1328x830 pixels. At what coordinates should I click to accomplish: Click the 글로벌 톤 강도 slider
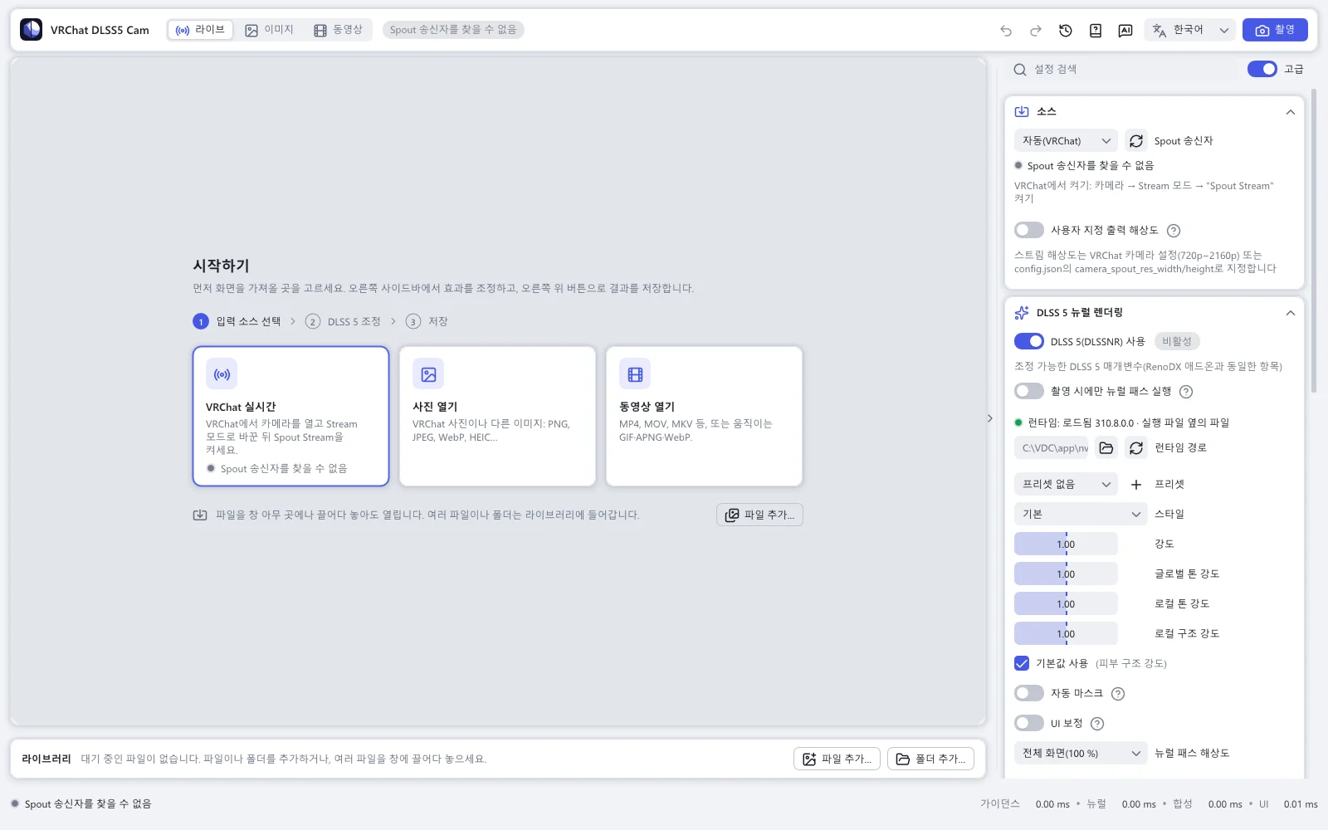click(x=1066, y=574)
